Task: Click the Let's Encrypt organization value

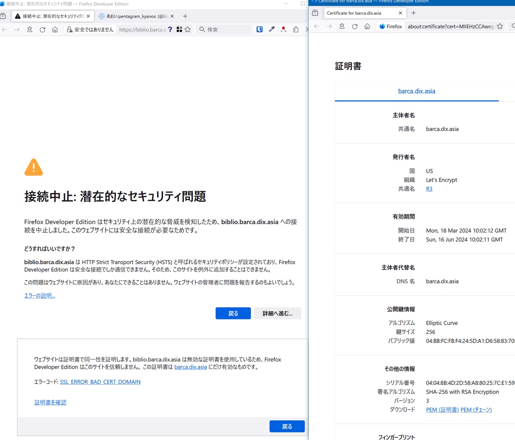Action: (x=442, y=180)
